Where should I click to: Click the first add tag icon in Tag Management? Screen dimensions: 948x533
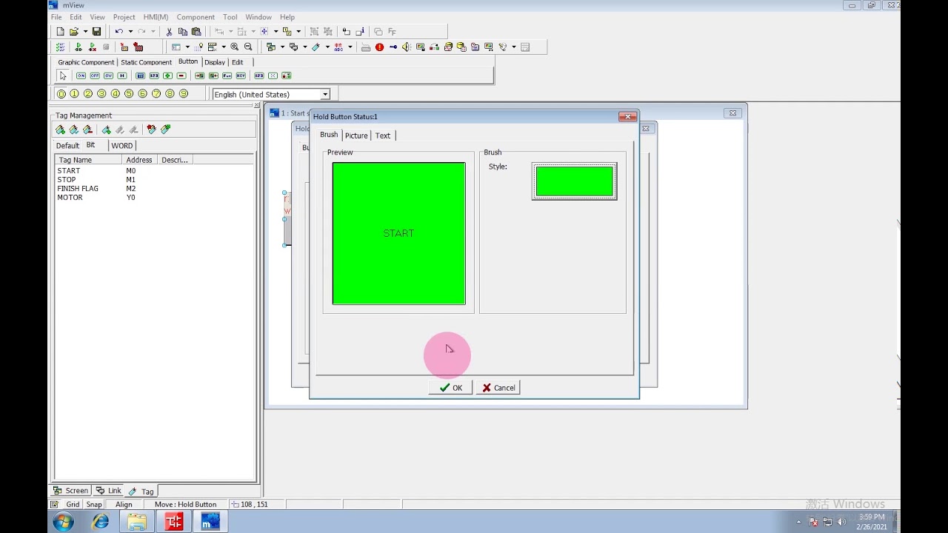(x=60, y=130)
